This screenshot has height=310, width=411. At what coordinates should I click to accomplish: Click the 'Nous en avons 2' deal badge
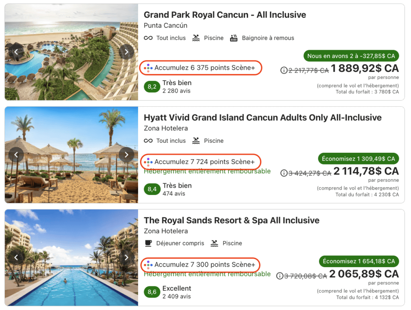[x=351, y=56]
